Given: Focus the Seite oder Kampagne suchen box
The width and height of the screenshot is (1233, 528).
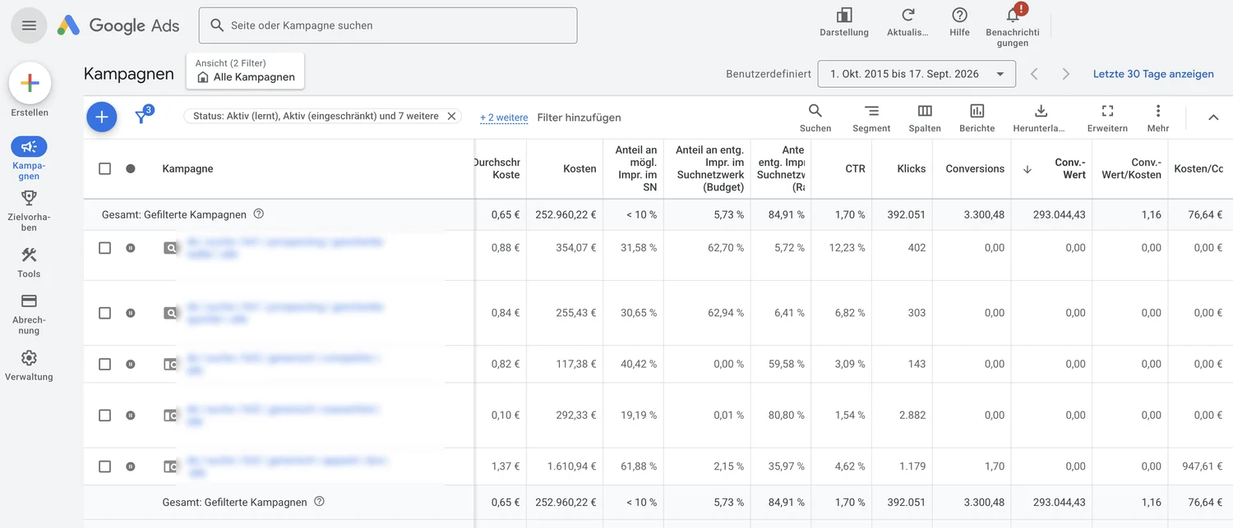Looking at the screenshot, I should tap(388, 25).
